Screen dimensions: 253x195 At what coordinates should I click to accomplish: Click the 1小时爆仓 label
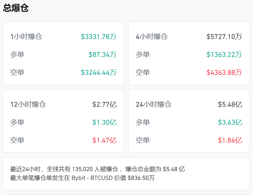[x=26, y=37]
